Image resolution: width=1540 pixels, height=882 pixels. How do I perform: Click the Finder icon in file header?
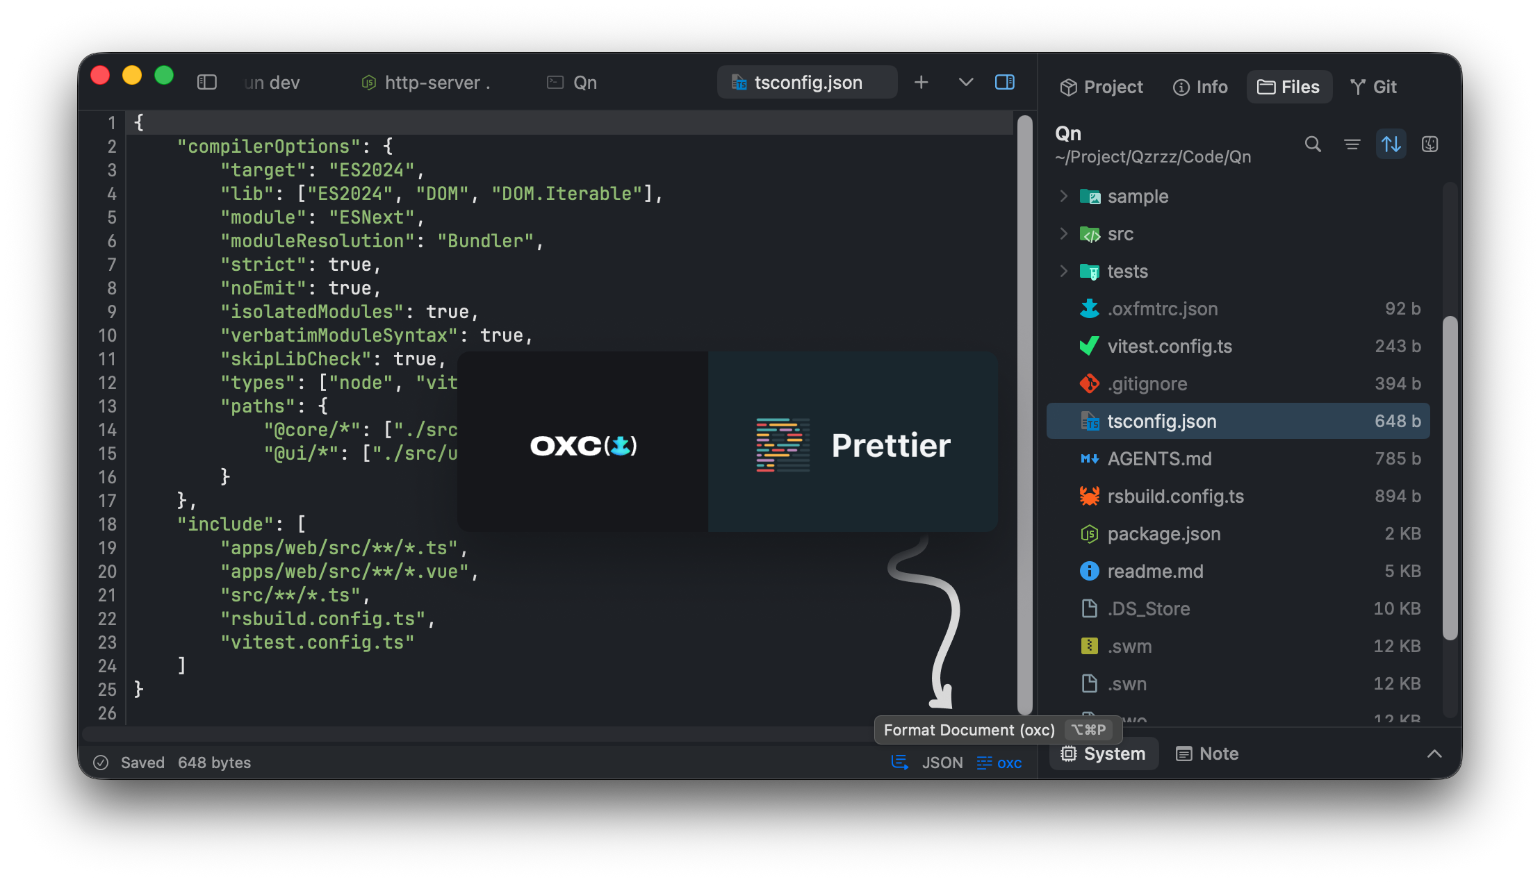coord(1430,144)
